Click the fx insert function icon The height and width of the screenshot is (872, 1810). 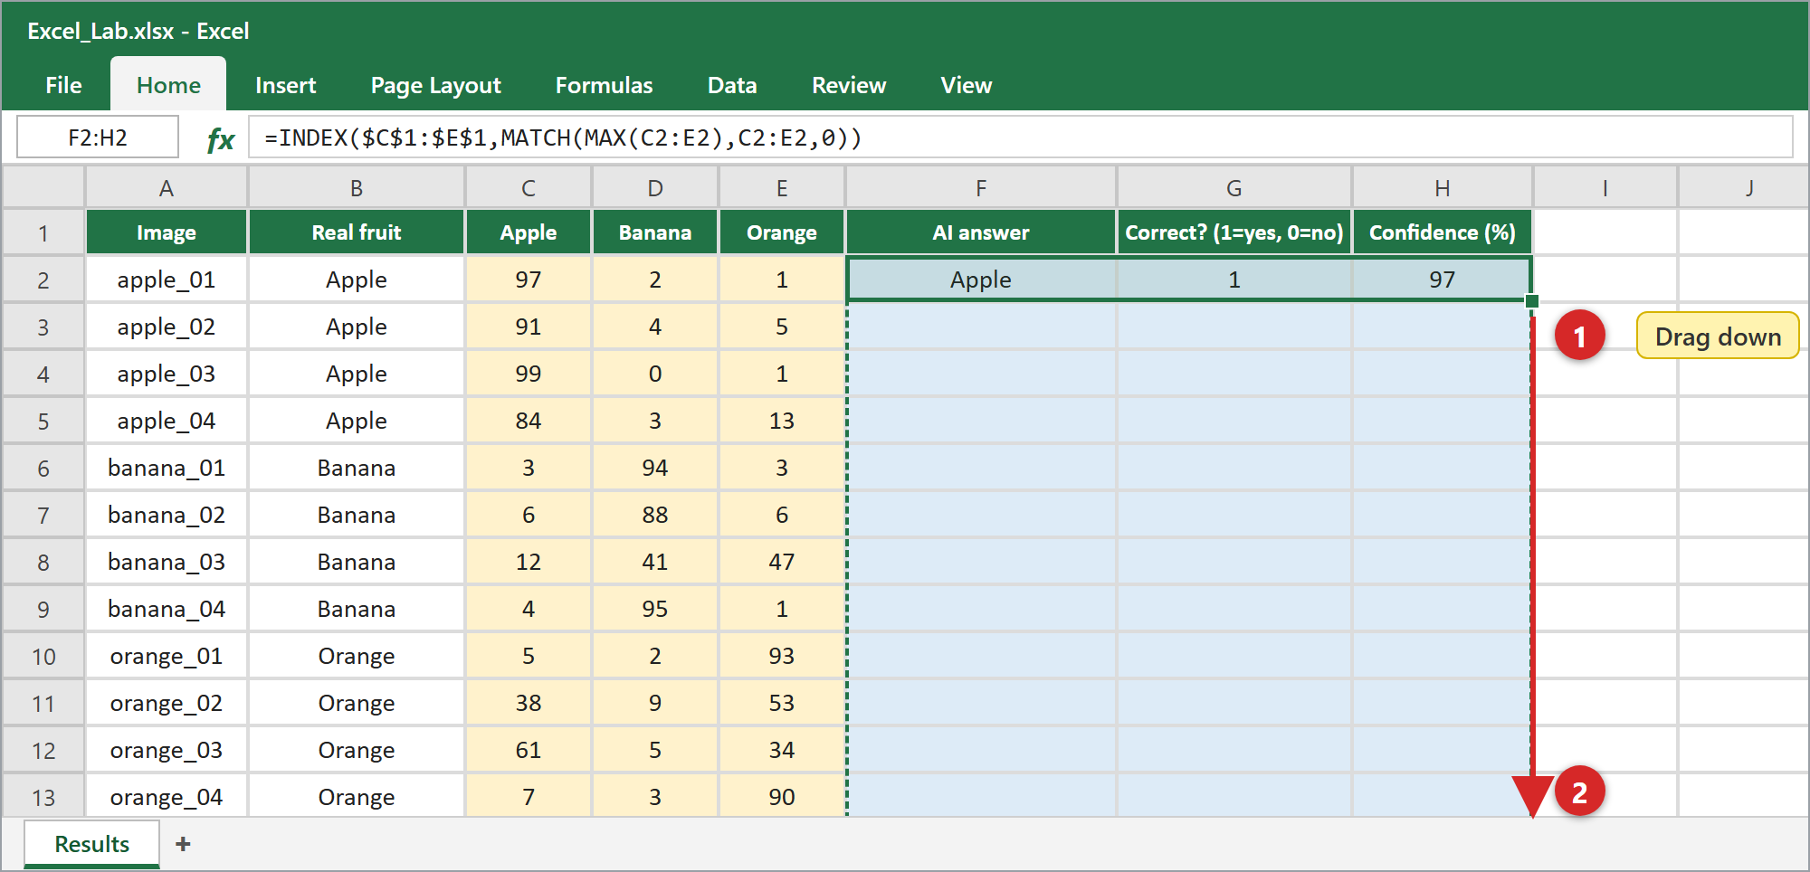click(x=220, y=138)
